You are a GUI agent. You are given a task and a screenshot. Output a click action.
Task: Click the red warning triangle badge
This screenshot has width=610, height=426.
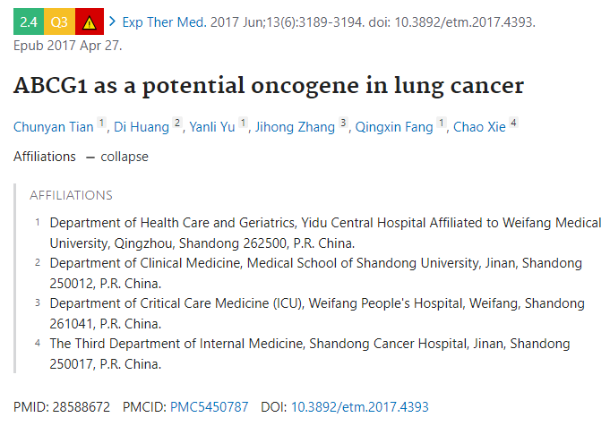(90, 21)
